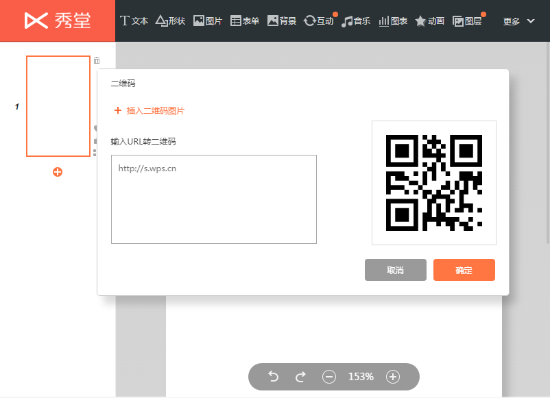
Task: Redo the last action
Action: [300, 377]
